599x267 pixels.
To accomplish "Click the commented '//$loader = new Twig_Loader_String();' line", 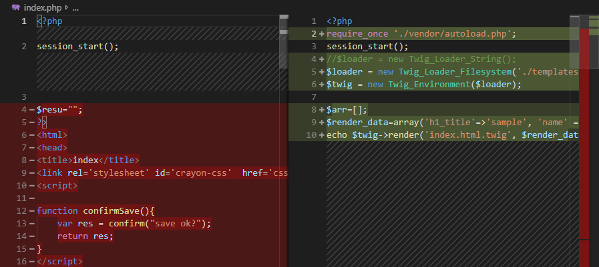I will point(421,59).
